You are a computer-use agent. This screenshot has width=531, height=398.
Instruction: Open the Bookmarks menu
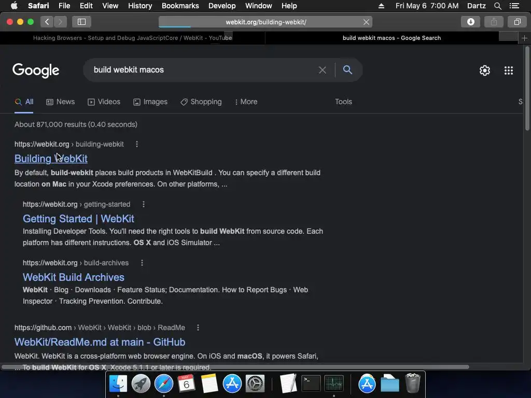pyautogui.click(x=180, y=6)
